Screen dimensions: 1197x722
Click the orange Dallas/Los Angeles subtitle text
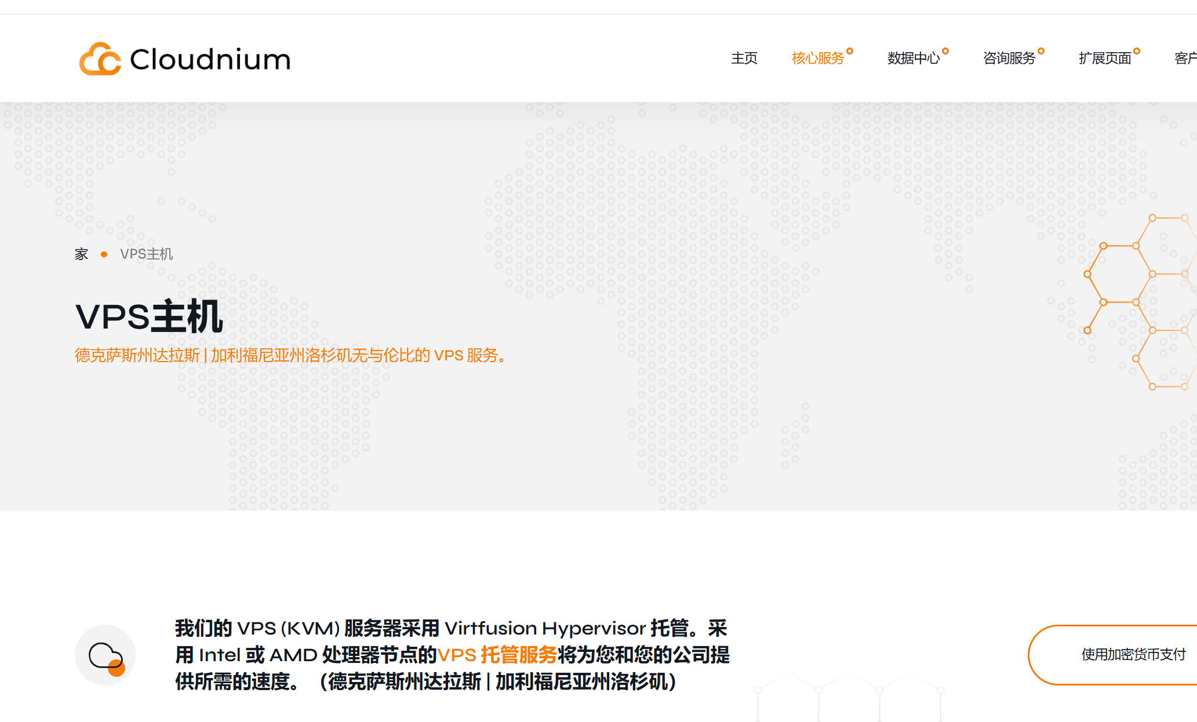click(x=291, y=355)
